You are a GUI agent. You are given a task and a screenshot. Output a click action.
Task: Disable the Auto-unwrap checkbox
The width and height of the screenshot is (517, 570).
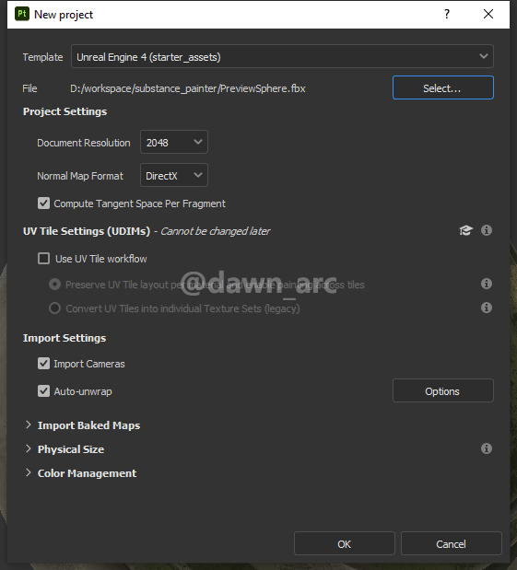(x=43, y=391)
